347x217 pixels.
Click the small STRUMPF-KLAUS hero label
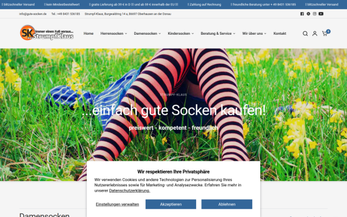click(x=173, y=95)
